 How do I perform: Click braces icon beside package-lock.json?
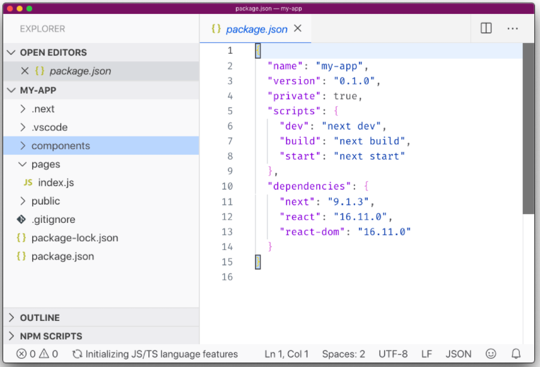pyautogui.click(x=21, y=238)
